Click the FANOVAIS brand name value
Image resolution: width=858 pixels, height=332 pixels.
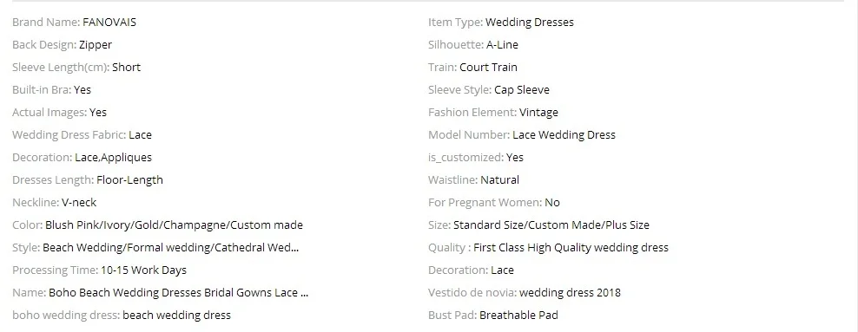coord(109,23)
